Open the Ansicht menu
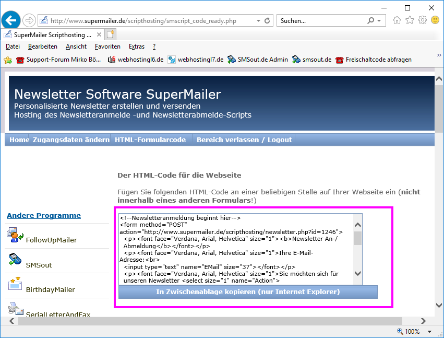The image size is (444, 338). click(76, 46)
